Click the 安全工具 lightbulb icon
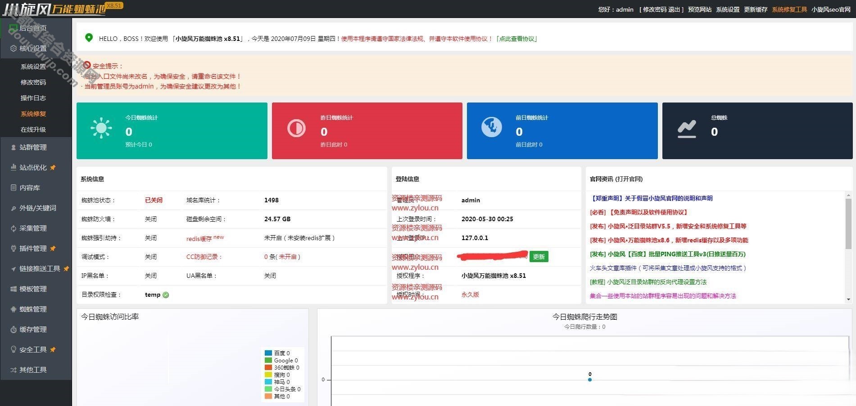 14,349
